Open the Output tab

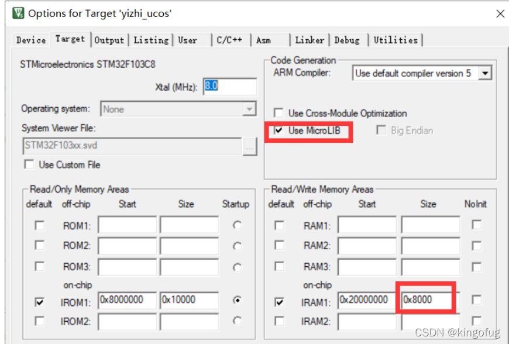pos(109,40)
